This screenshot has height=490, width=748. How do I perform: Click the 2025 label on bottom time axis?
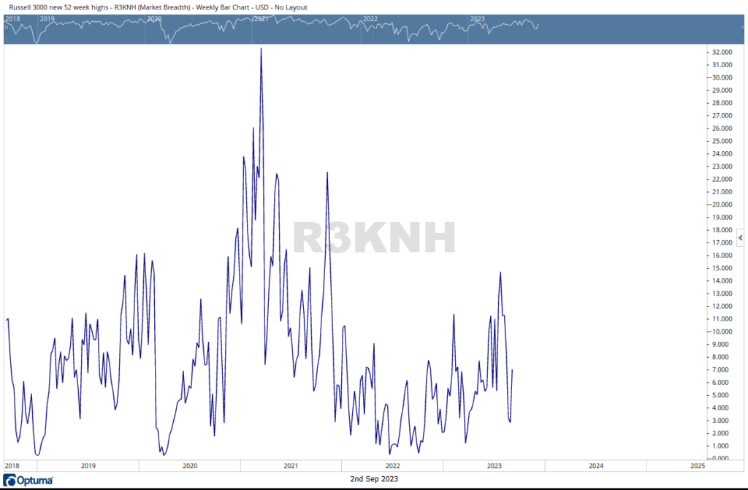coord(697,465)
